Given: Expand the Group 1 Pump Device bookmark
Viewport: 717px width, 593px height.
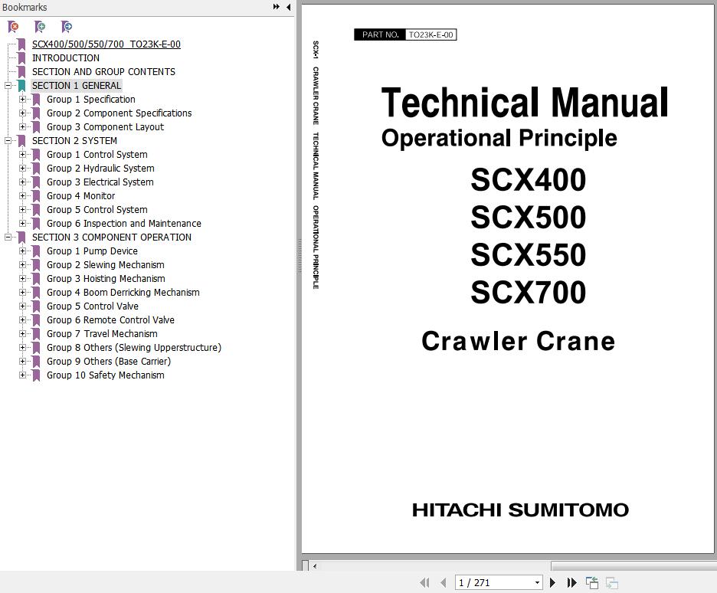Looking at the screenshot, I should pos(23,251).
